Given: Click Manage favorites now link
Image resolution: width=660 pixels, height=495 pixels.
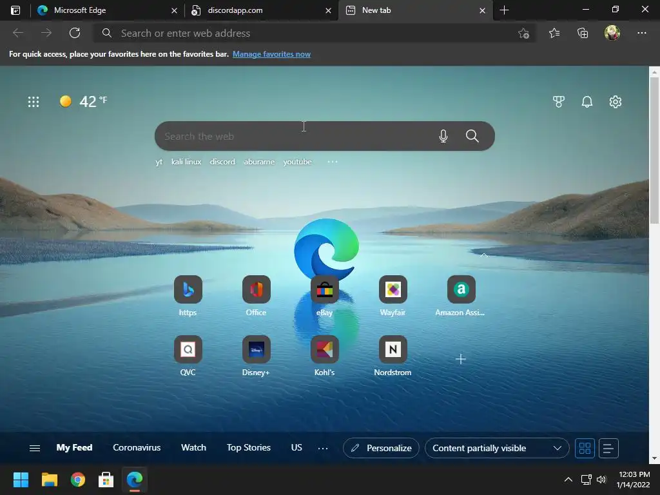Looking at the screenshot, I should tap(271, 54).
